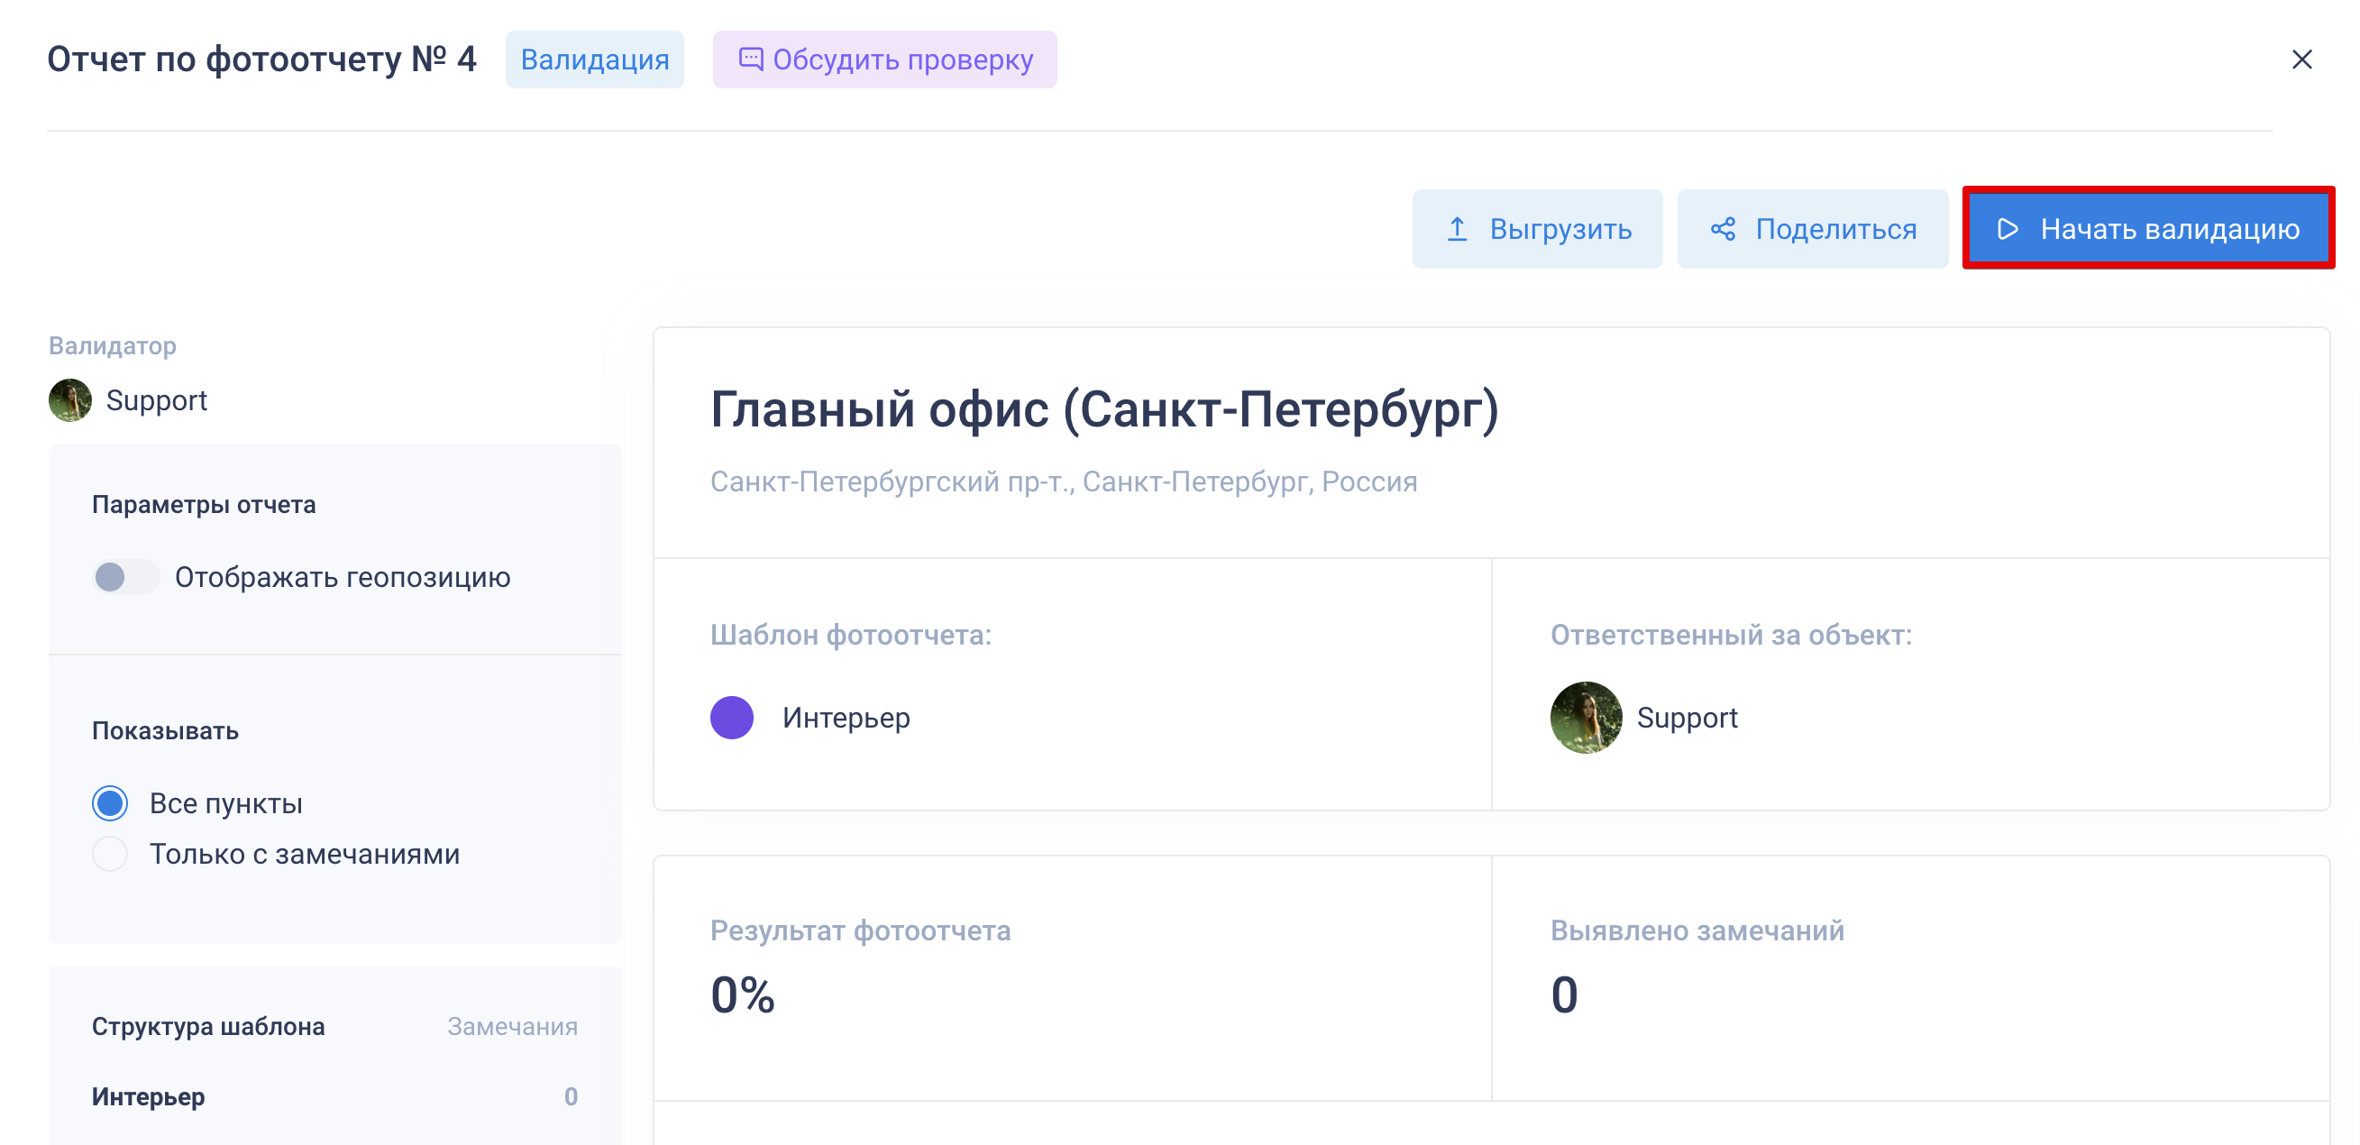The height and width of the screenshot is (1145, 2360).
Task: Click the Показывать section heading
Action: 165,731
